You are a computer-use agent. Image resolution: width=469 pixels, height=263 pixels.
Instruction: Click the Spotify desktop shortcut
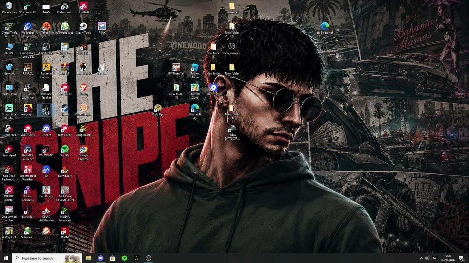tap(65, 151)
